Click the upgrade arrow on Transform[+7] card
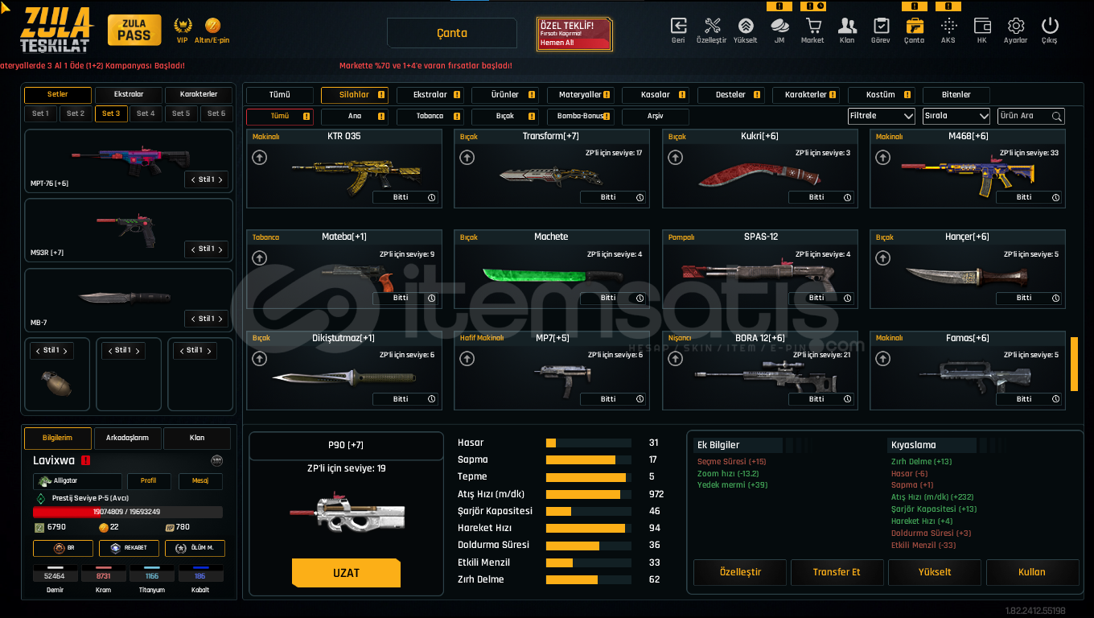Viewport: 1094px width, 618px height. click(x=467, y=158)
